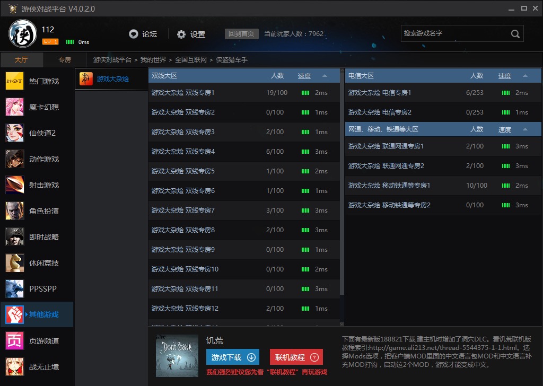543x386 pixels.
Task: Click the app logo in title bar
Action: tap(13, 8)
